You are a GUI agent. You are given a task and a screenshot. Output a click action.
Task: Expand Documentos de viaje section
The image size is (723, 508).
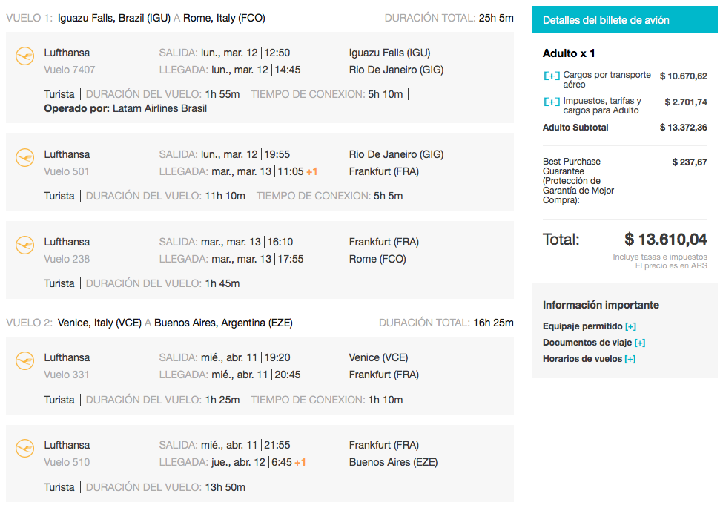pos(639,343)
